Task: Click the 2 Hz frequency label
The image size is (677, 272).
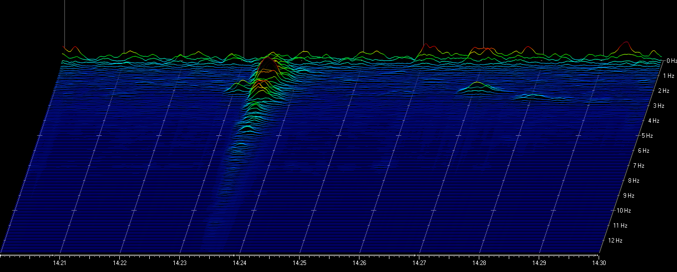Action: click(x=664, y=91)
